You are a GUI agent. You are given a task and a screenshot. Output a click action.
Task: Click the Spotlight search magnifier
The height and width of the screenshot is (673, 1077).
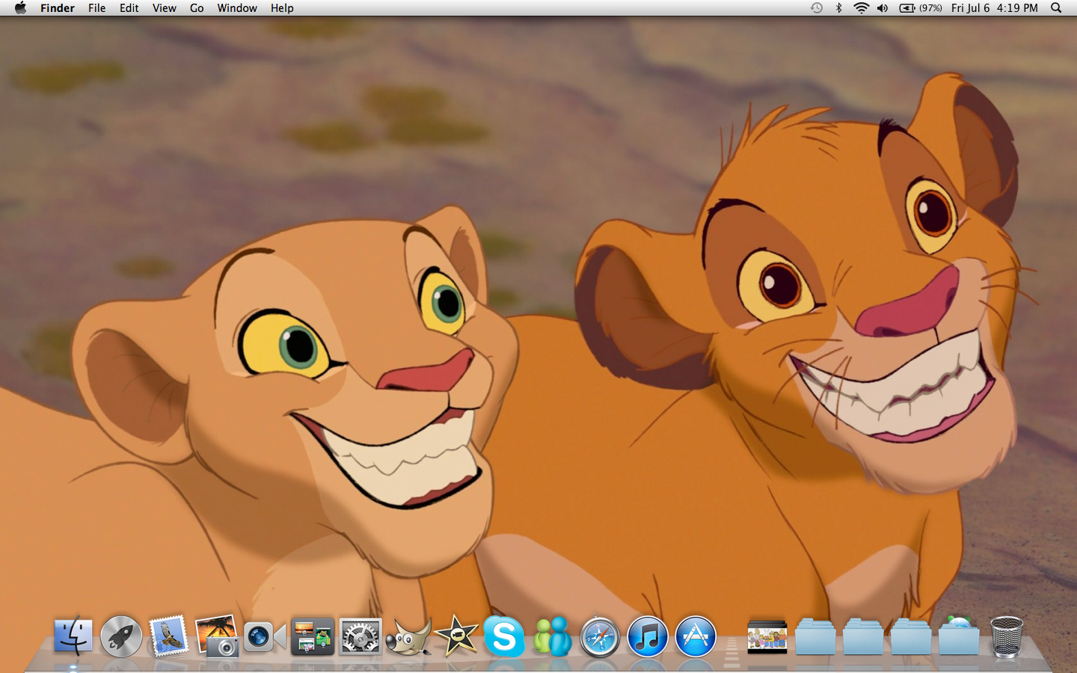[x=1056, y=8]
